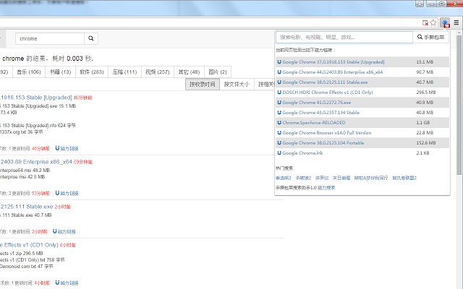The height and width of the screenshot is (289, 463).
Task: Open the Chrome hamburger menu
Action: click(456, 22)
